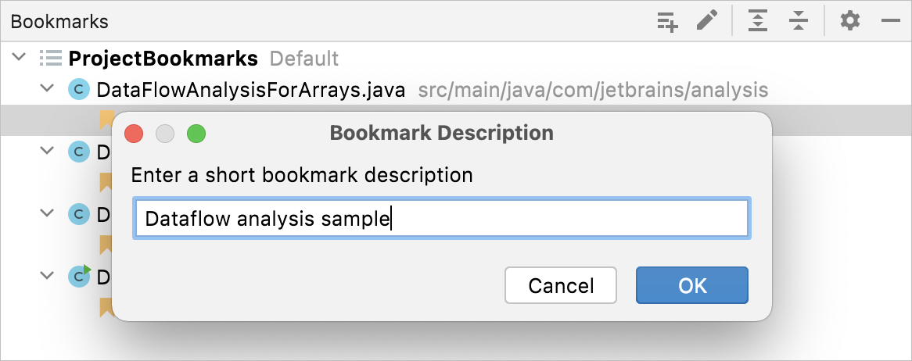912x361 pixels.
Task: Hide the Bookmarks tool window
Action: (x=890, y=22)
